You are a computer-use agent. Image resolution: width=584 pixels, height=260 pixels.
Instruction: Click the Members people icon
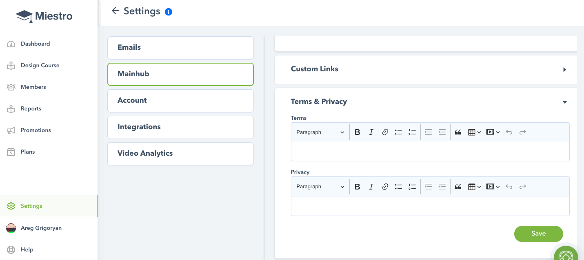11,87
